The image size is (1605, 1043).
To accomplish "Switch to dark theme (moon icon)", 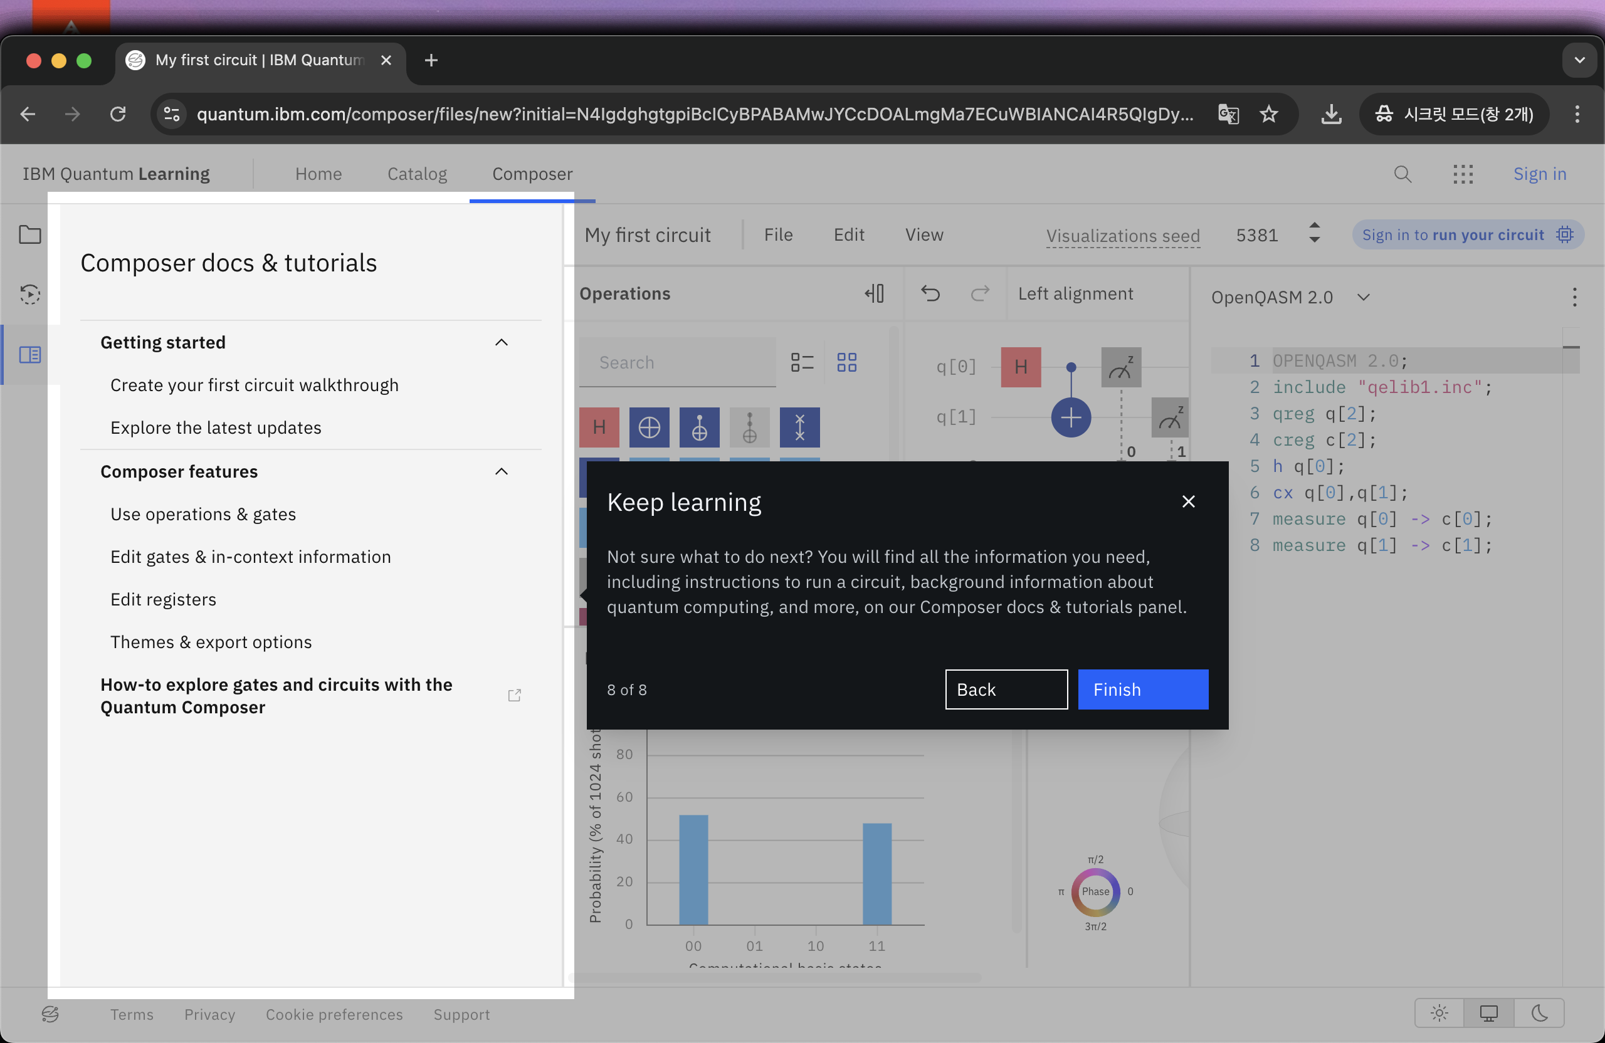I will (1540, 1013).
